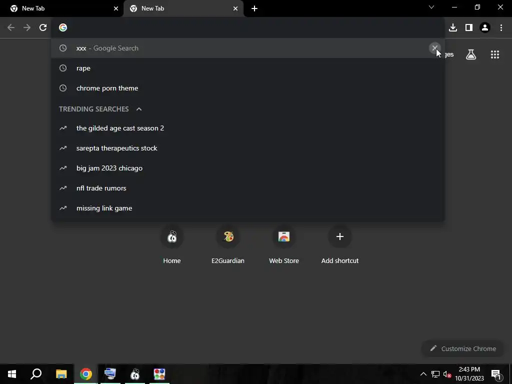Select 'missing link game' suggestion

(x=248, y=208)
